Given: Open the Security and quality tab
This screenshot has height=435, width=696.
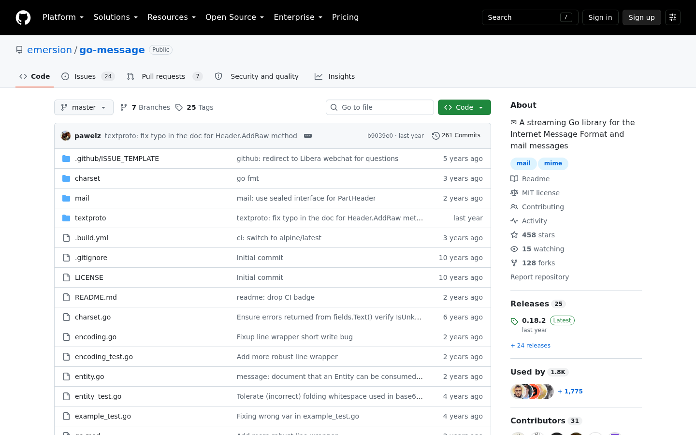Looking at the screenshot, I should pyautogui.click(x=257, y=76).
